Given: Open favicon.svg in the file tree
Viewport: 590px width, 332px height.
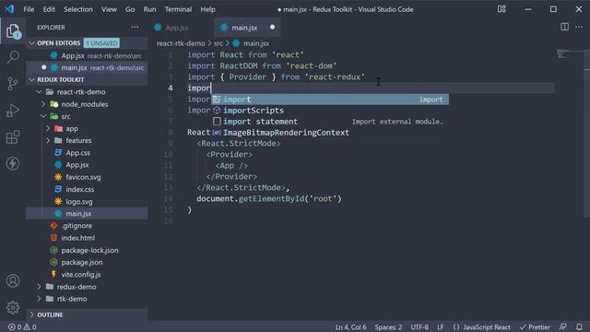Looking at the screenshot, I should click(83, 177).
